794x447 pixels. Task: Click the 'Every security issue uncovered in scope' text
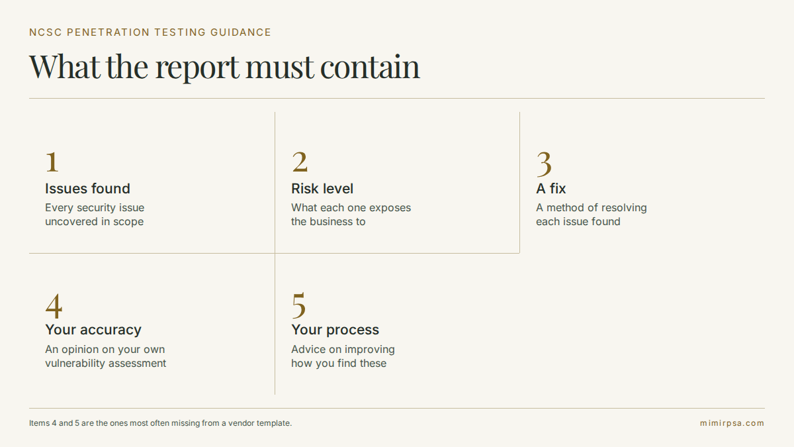[95, 215]
